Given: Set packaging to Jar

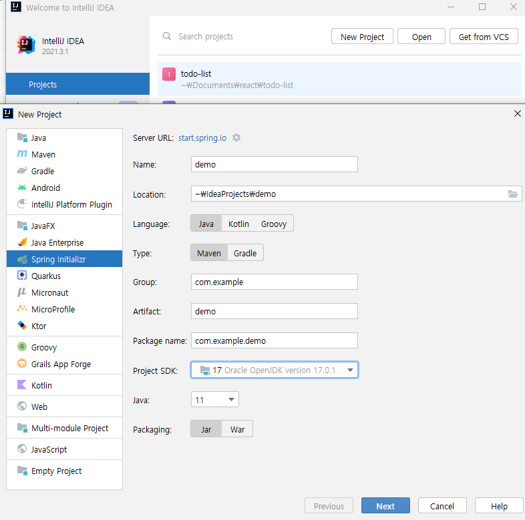Looking at the screenshot, I should pyautogui.click(x=206, y=429).
